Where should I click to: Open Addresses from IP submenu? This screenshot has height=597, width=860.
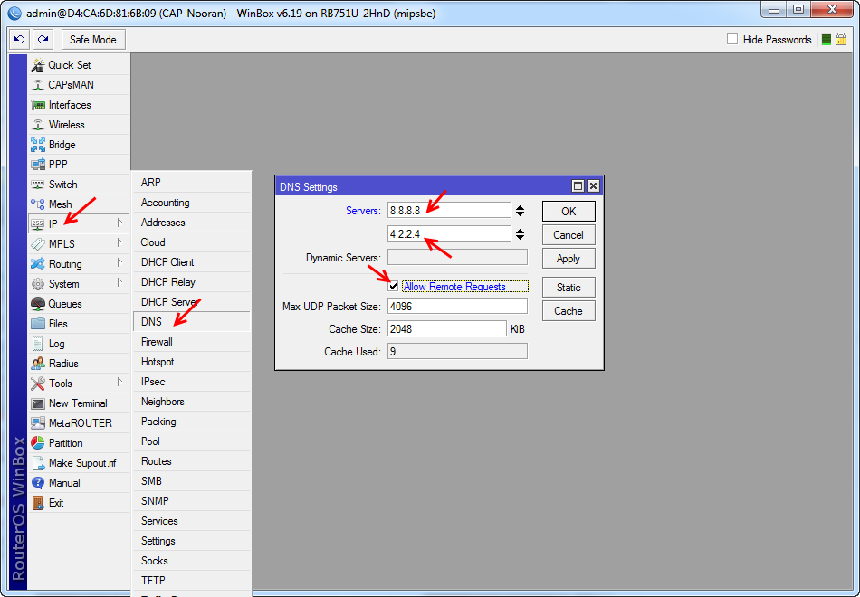(x=191, y=223)
